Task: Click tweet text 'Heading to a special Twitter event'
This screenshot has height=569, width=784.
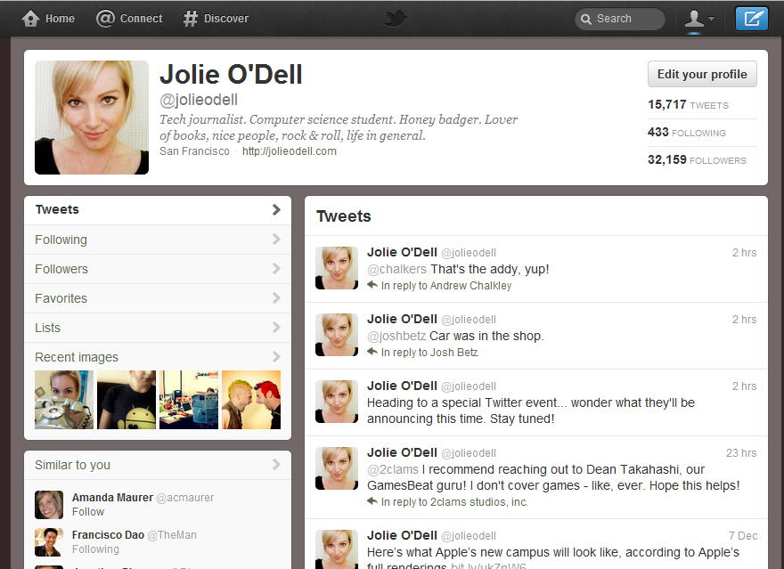Action: pyautogui.click(x=530, y=410)
